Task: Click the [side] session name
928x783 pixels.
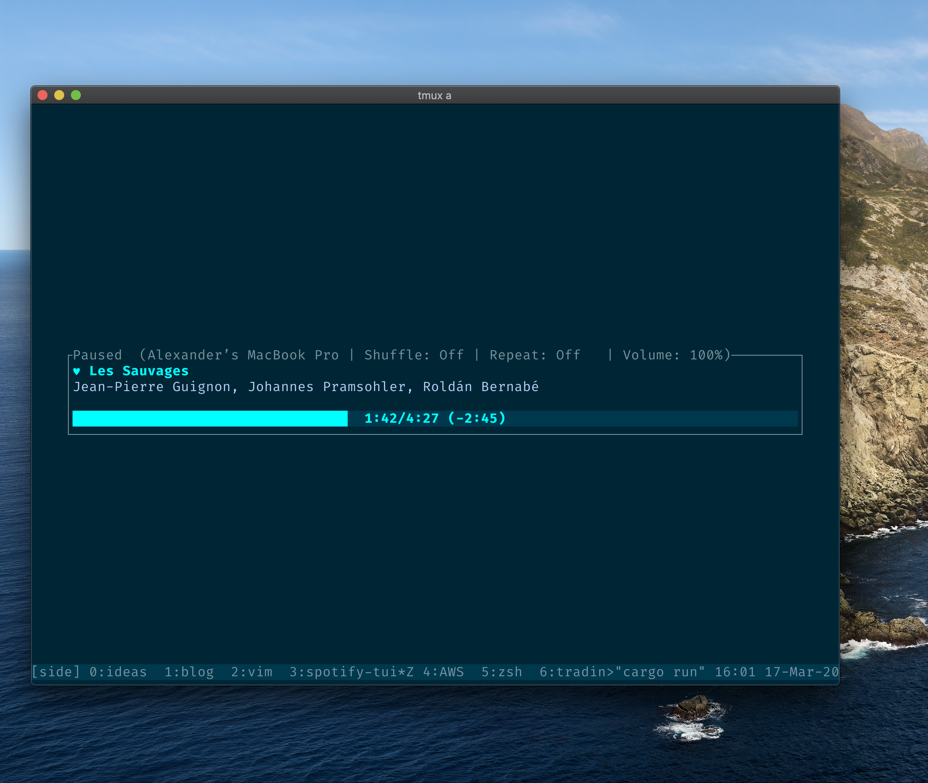Action: click(56, 672)
